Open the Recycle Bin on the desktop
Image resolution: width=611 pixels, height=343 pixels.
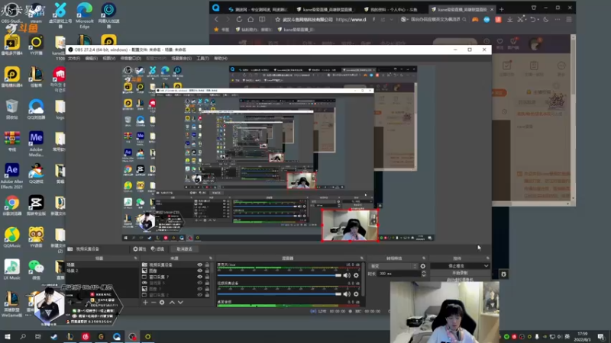11,109
